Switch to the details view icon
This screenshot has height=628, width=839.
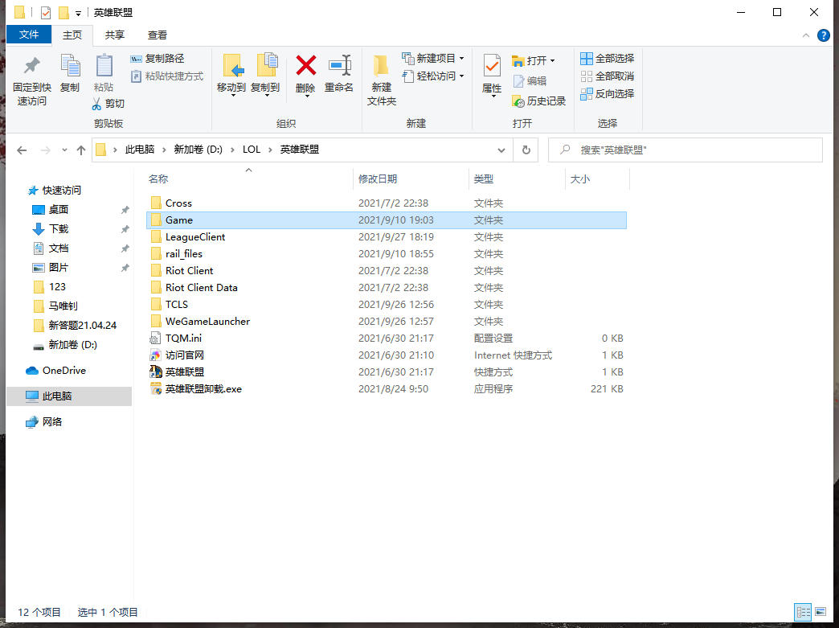tap(803, 611)
